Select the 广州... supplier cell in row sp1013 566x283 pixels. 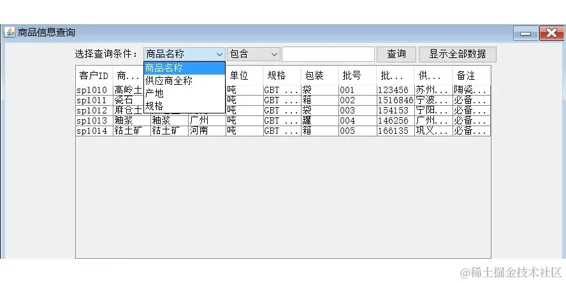coord(433,120)
